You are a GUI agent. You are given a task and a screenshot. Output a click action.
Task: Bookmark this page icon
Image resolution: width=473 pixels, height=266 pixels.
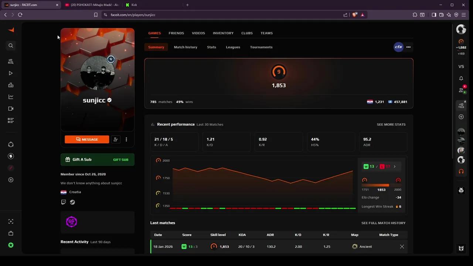[x=96, y=15]
